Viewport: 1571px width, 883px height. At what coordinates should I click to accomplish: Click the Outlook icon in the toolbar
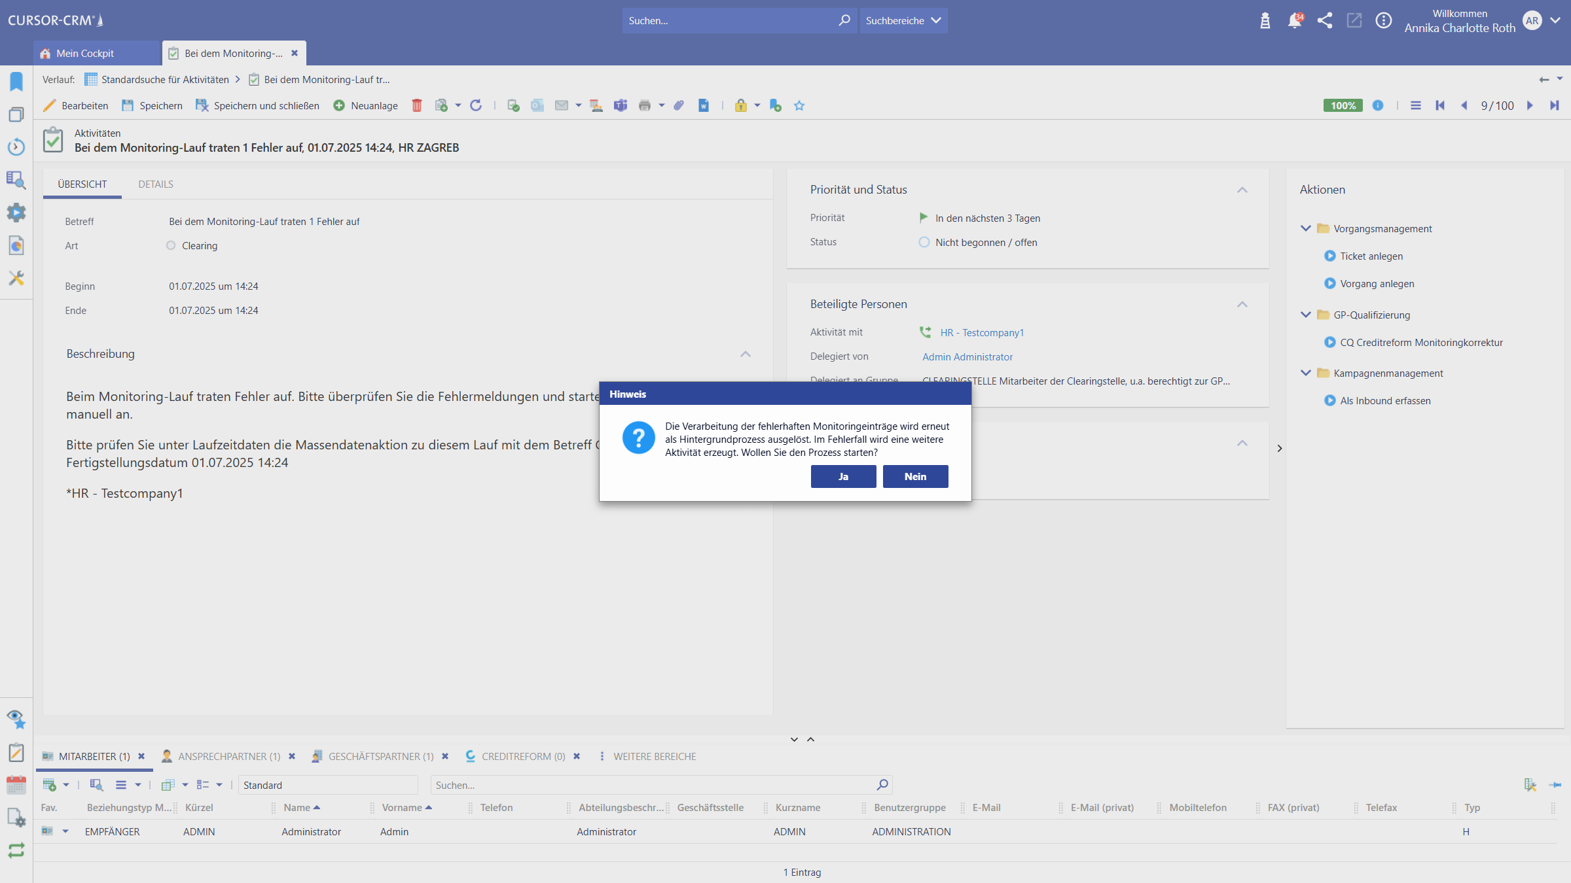coord(537,105)
